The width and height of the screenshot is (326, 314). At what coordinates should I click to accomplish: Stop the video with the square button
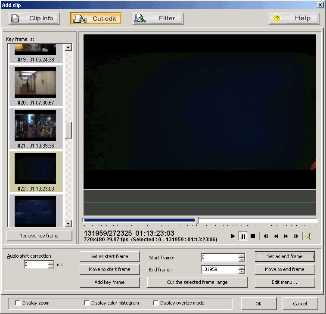point(253,236)
